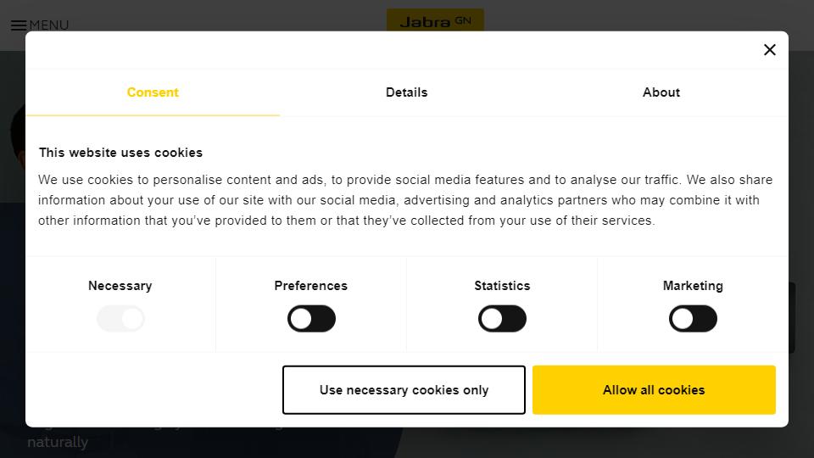Click Use necessary cookies only

coord(404,390)
